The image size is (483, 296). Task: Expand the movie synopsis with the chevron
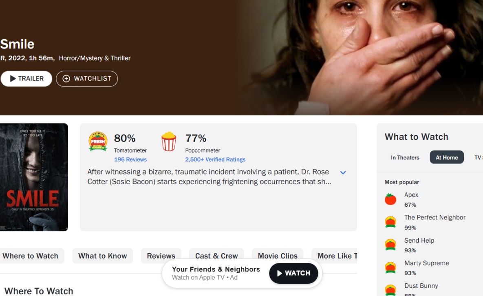343,172
